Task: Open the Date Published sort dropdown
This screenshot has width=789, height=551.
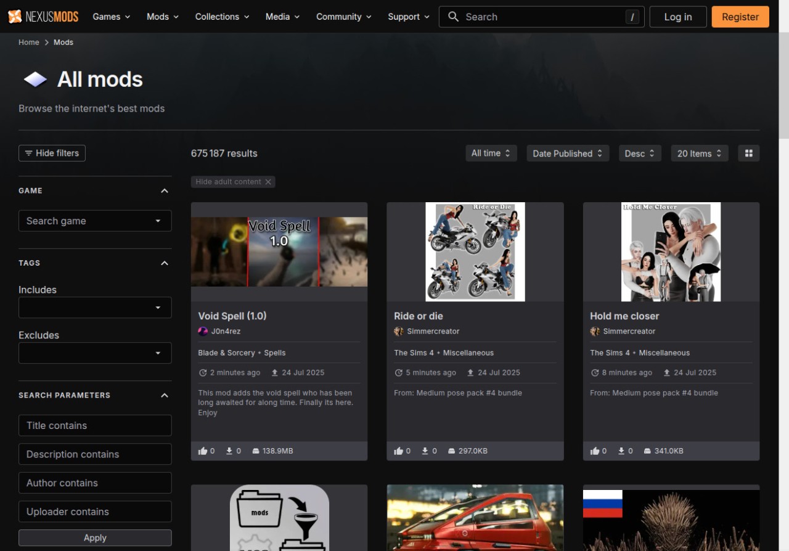Action: [x=568, y=153]
